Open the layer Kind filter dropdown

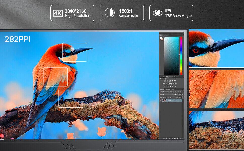(x=165, y=91)
